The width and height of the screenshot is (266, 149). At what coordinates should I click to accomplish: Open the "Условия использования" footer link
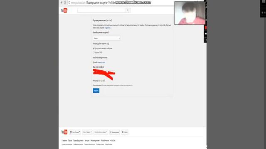pos(67,144)
